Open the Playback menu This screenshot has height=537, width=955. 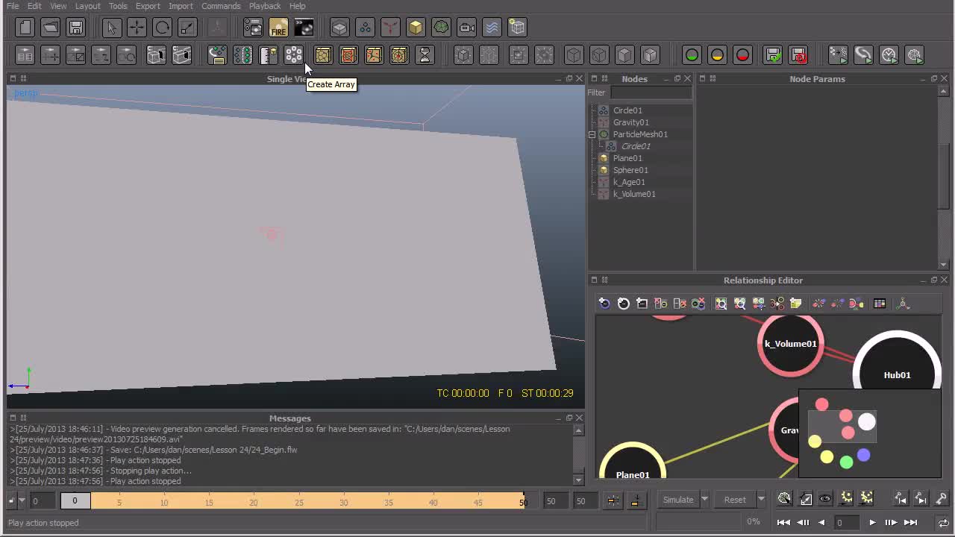(265, 6)
